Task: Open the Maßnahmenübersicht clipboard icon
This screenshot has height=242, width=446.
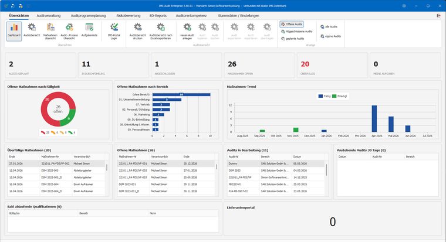Action: pos(50,28)
